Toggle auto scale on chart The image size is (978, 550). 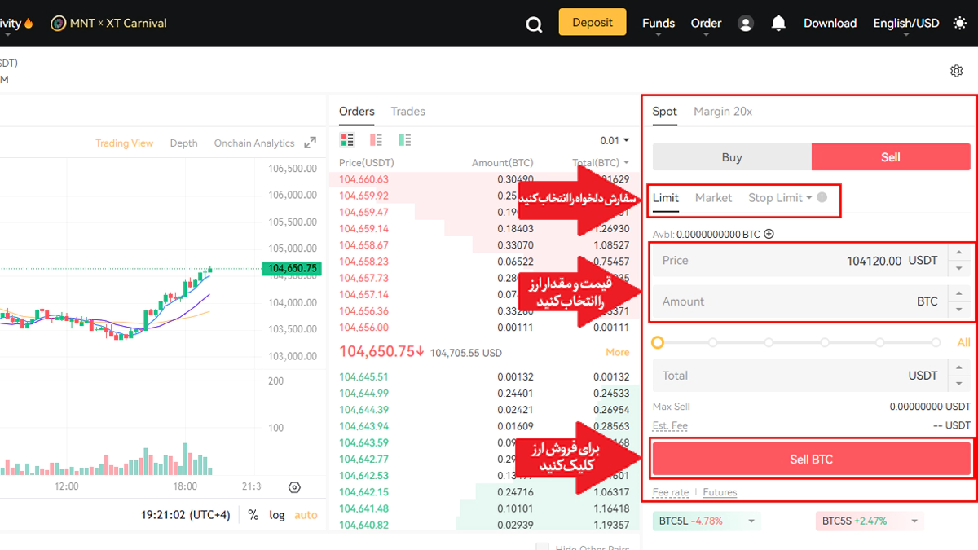tap(306, 515)
